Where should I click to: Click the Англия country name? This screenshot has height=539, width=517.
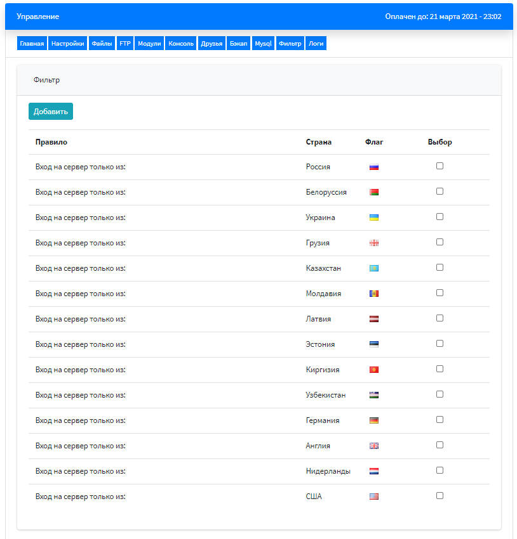coord(318,446)
